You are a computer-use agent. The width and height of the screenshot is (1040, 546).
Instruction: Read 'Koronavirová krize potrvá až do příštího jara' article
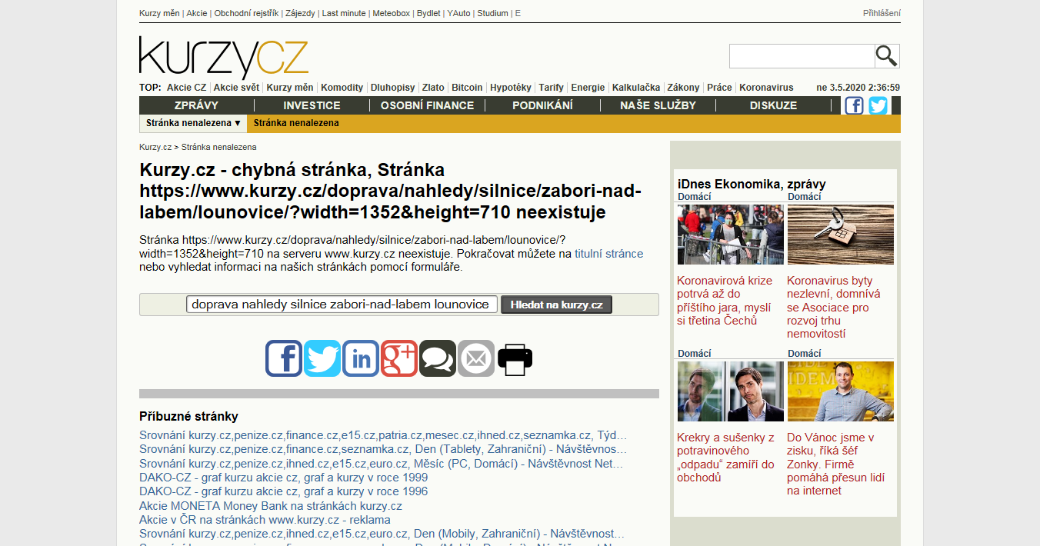(x=725, y=301)
